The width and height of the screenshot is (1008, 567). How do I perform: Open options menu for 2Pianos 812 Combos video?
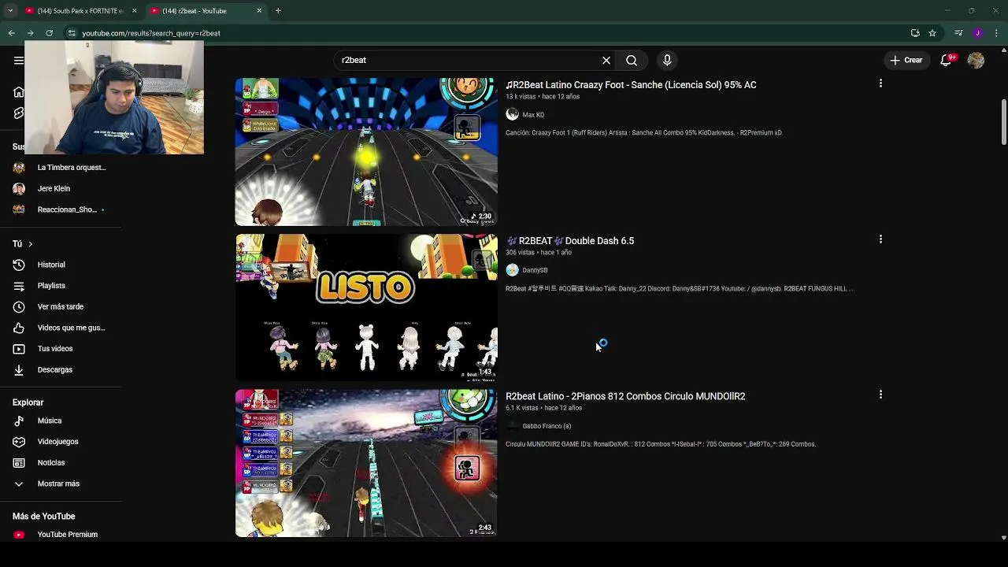point(880,395)
